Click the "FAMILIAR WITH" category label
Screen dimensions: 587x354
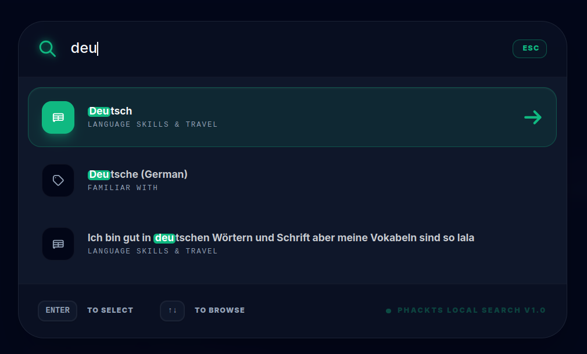click(123, 188)
